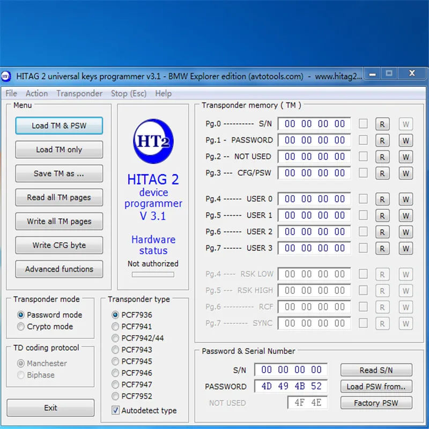Click the Pg.1 PASSWORD hex field
This screenshot has width=429, height=429.
tap(314, 140)
